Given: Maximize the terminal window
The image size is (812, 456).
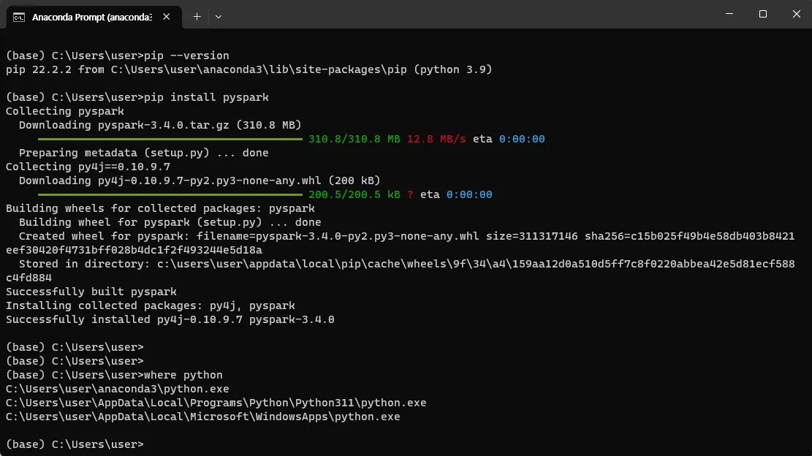Looking at the screenshot, I should [763, 14].
